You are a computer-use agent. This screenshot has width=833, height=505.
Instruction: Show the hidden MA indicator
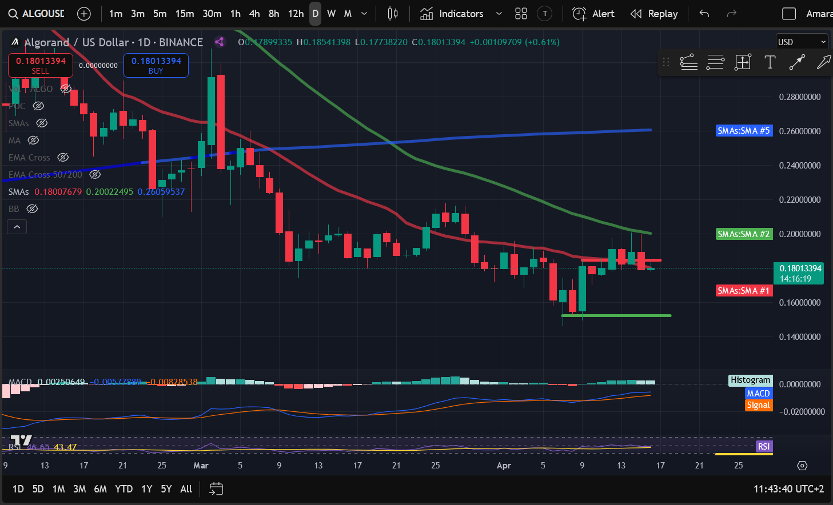click(33, 140)
